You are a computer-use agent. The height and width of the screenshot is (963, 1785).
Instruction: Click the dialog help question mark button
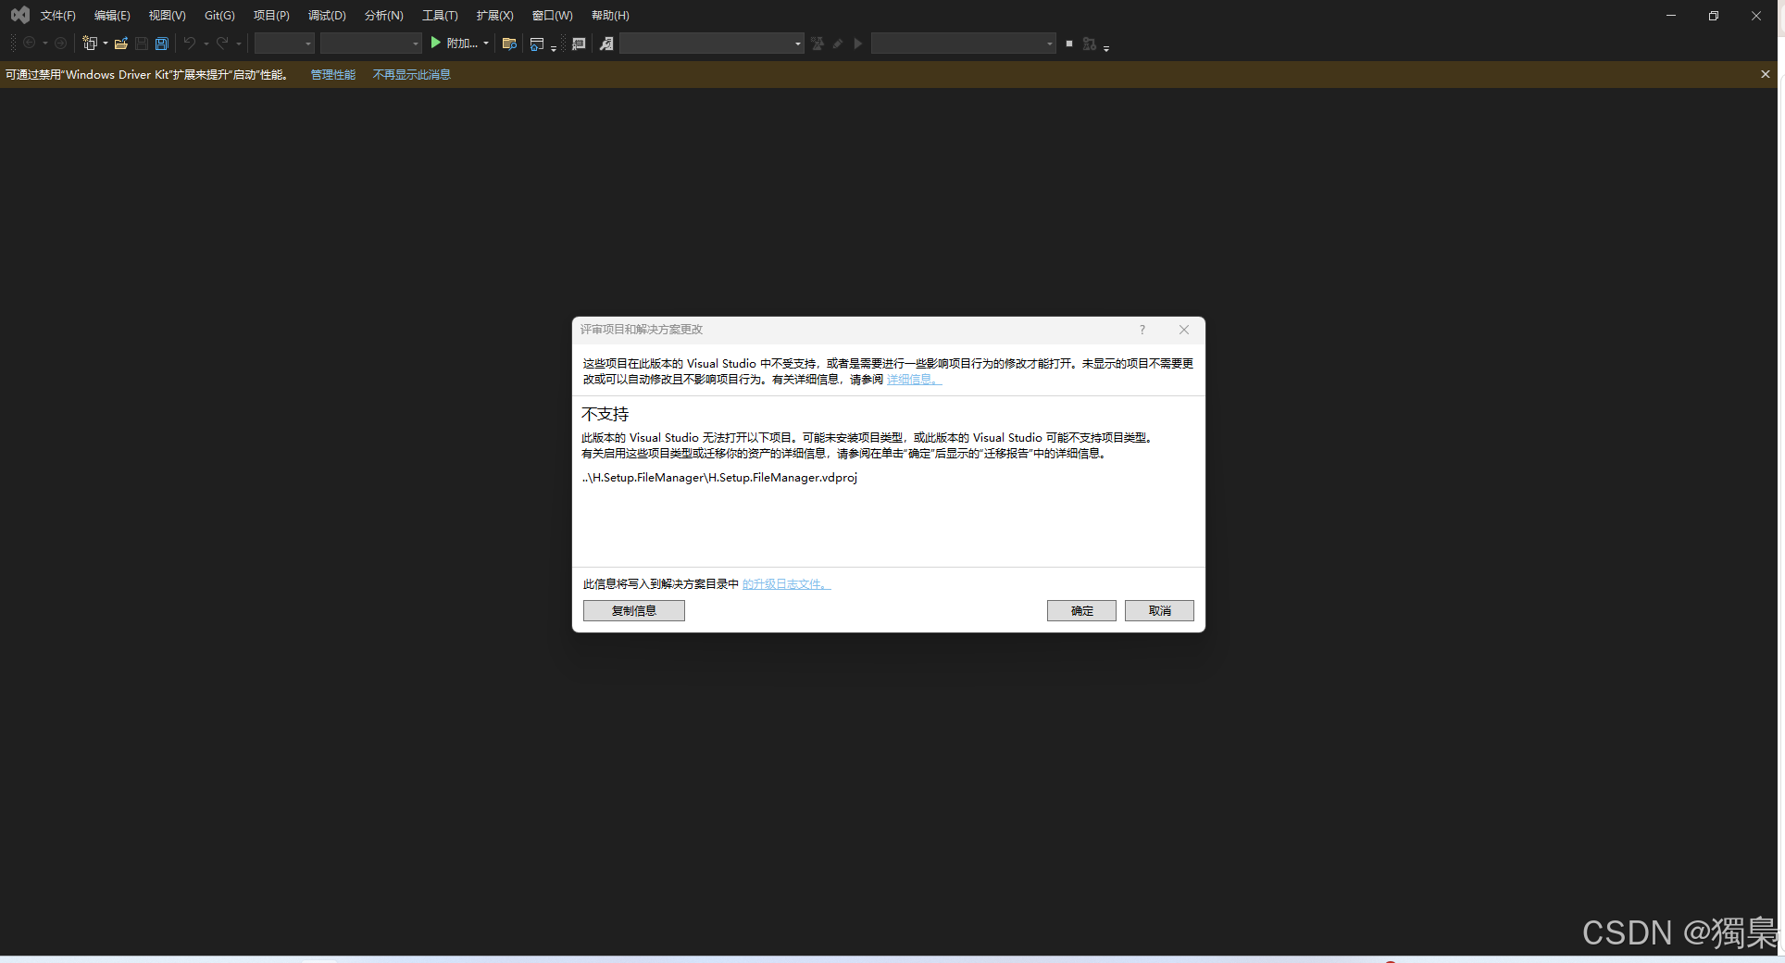(1142, 330)
